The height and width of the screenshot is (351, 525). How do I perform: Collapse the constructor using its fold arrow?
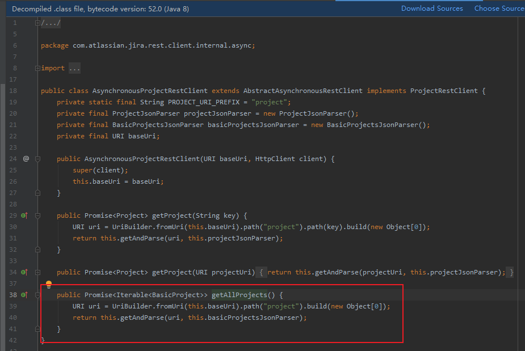[37, 159]
